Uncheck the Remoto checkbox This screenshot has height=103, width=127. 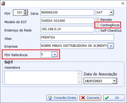pyautogui.click(x=97, y=19)
